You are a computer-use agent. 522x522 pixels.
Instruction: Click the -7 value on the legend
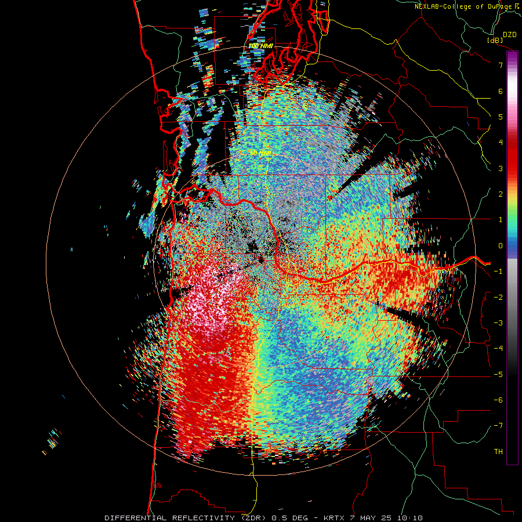(498, 426)
